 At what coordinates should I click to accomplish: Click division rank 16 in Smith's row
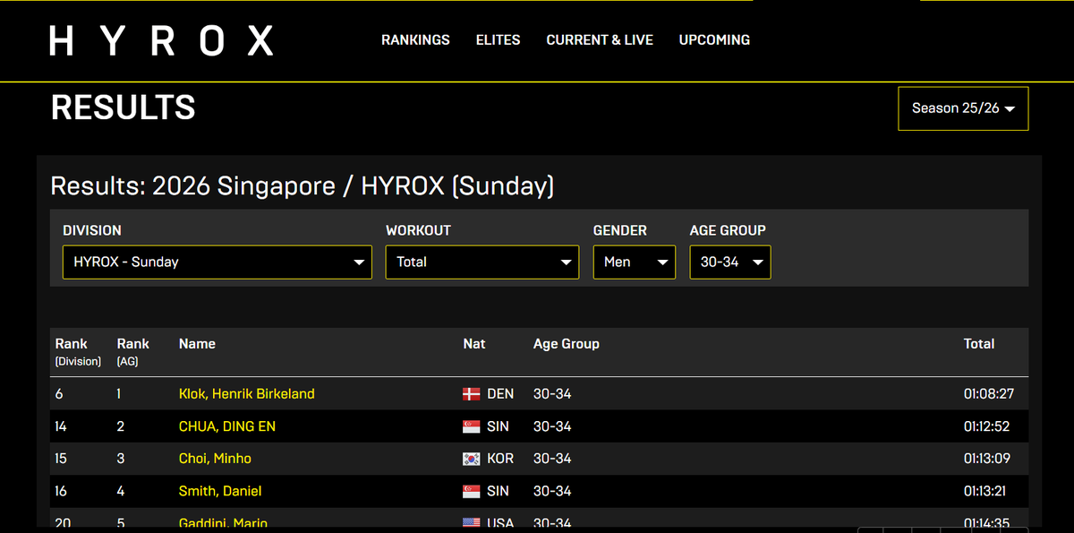point(61,491)
